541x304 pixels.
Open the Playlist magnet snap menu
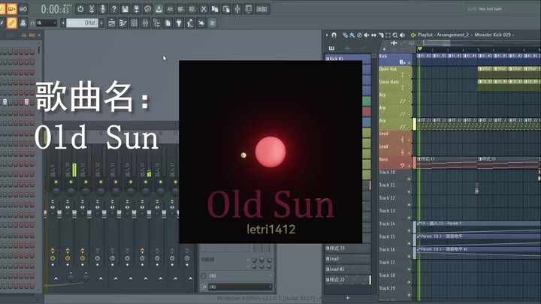[x=334, y=35]
